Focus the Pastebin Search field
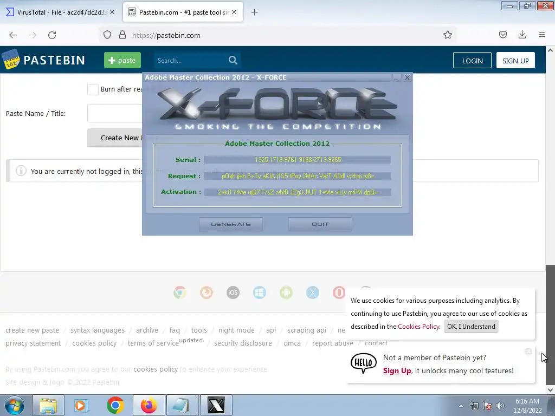The image size is (555, 416). coord(191,61)
